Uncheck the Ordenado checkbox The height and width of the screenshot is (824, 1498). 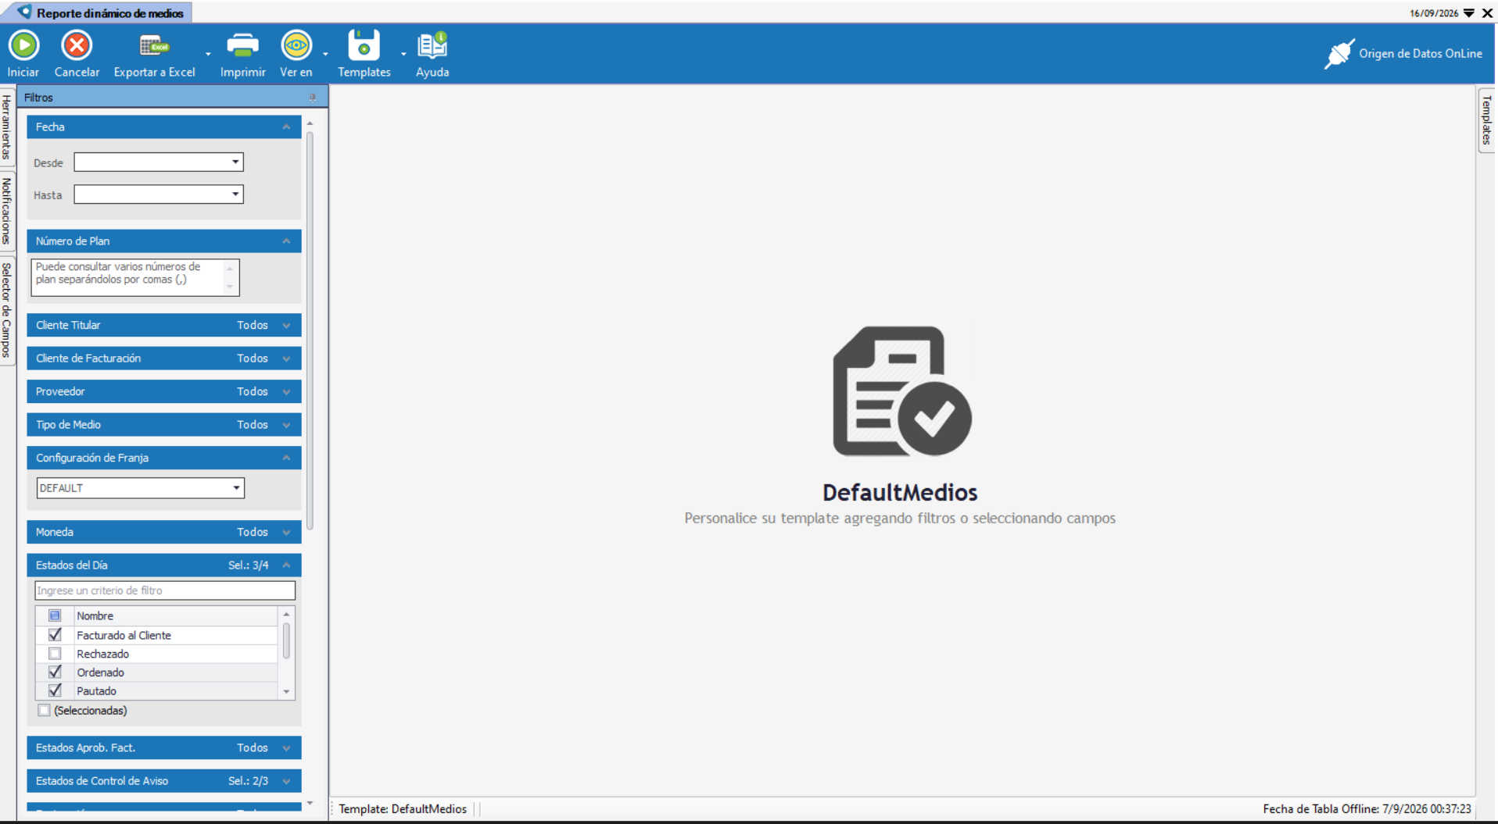[x=55, y=672]
